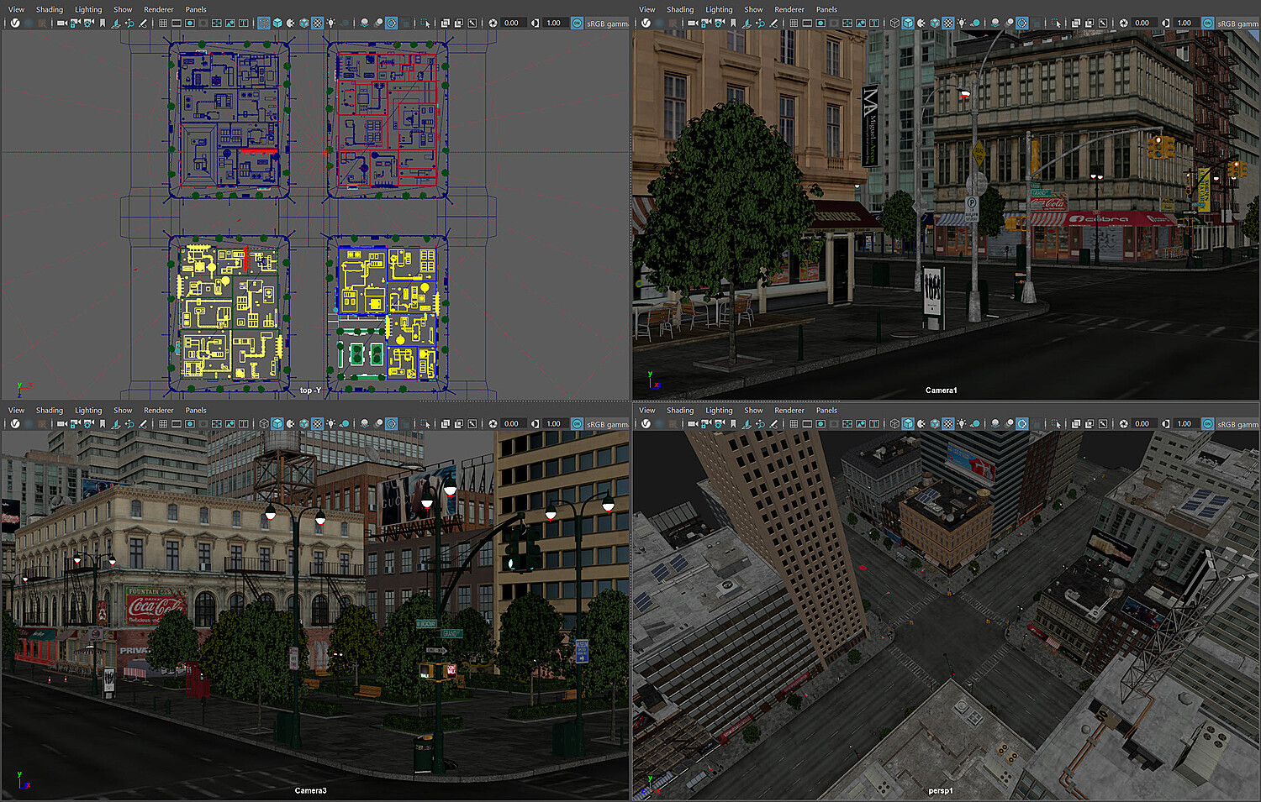Screen dimensions: 1261x802
Task: Click gamma value field in persp1 panel
Action: click(1184, 424)
